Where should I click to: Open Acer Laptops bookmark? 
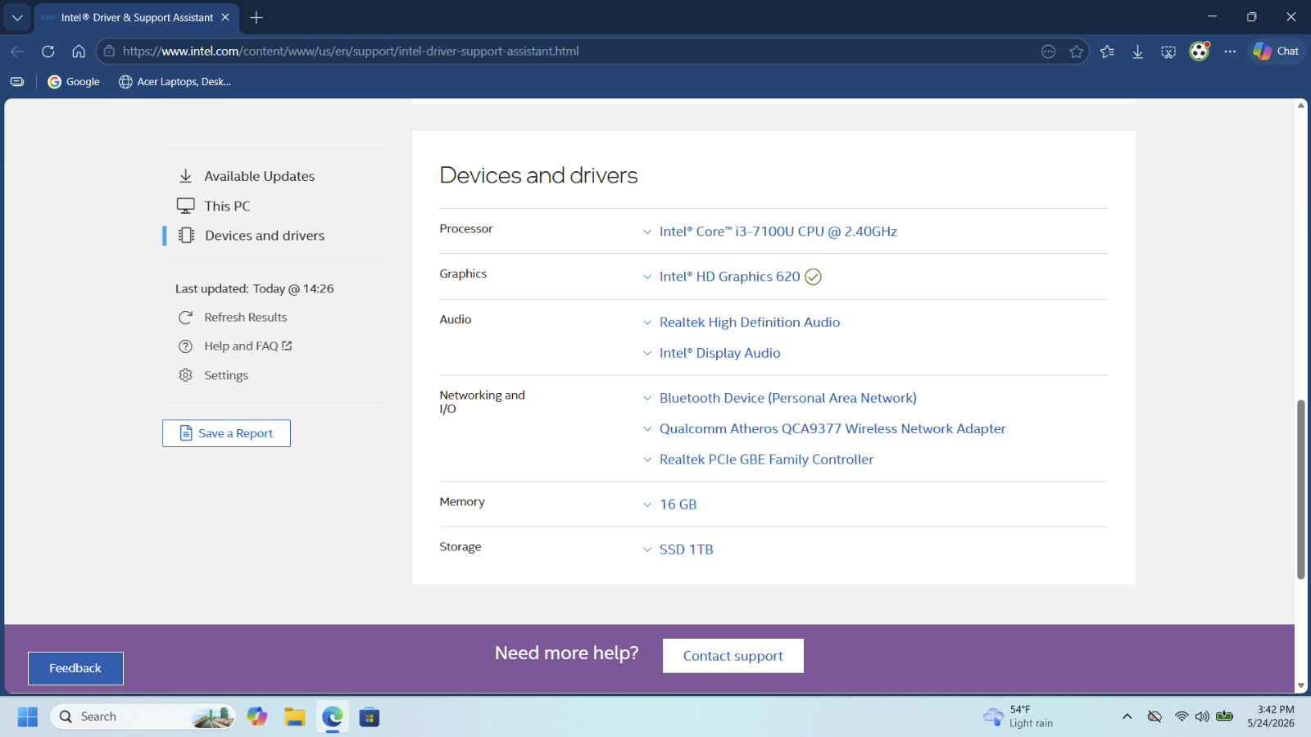click(x=175, y=82)
